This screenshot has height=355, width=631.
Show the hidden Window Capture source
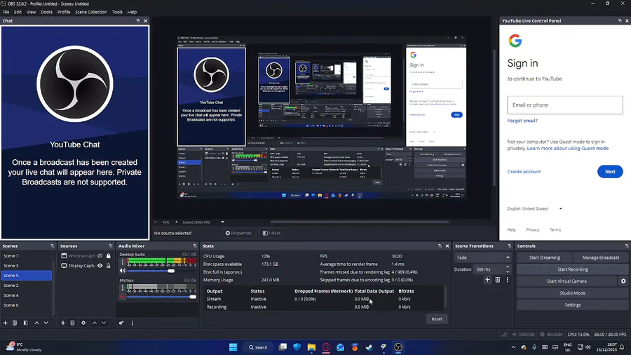pyautogui.click(x=100, y=256)
